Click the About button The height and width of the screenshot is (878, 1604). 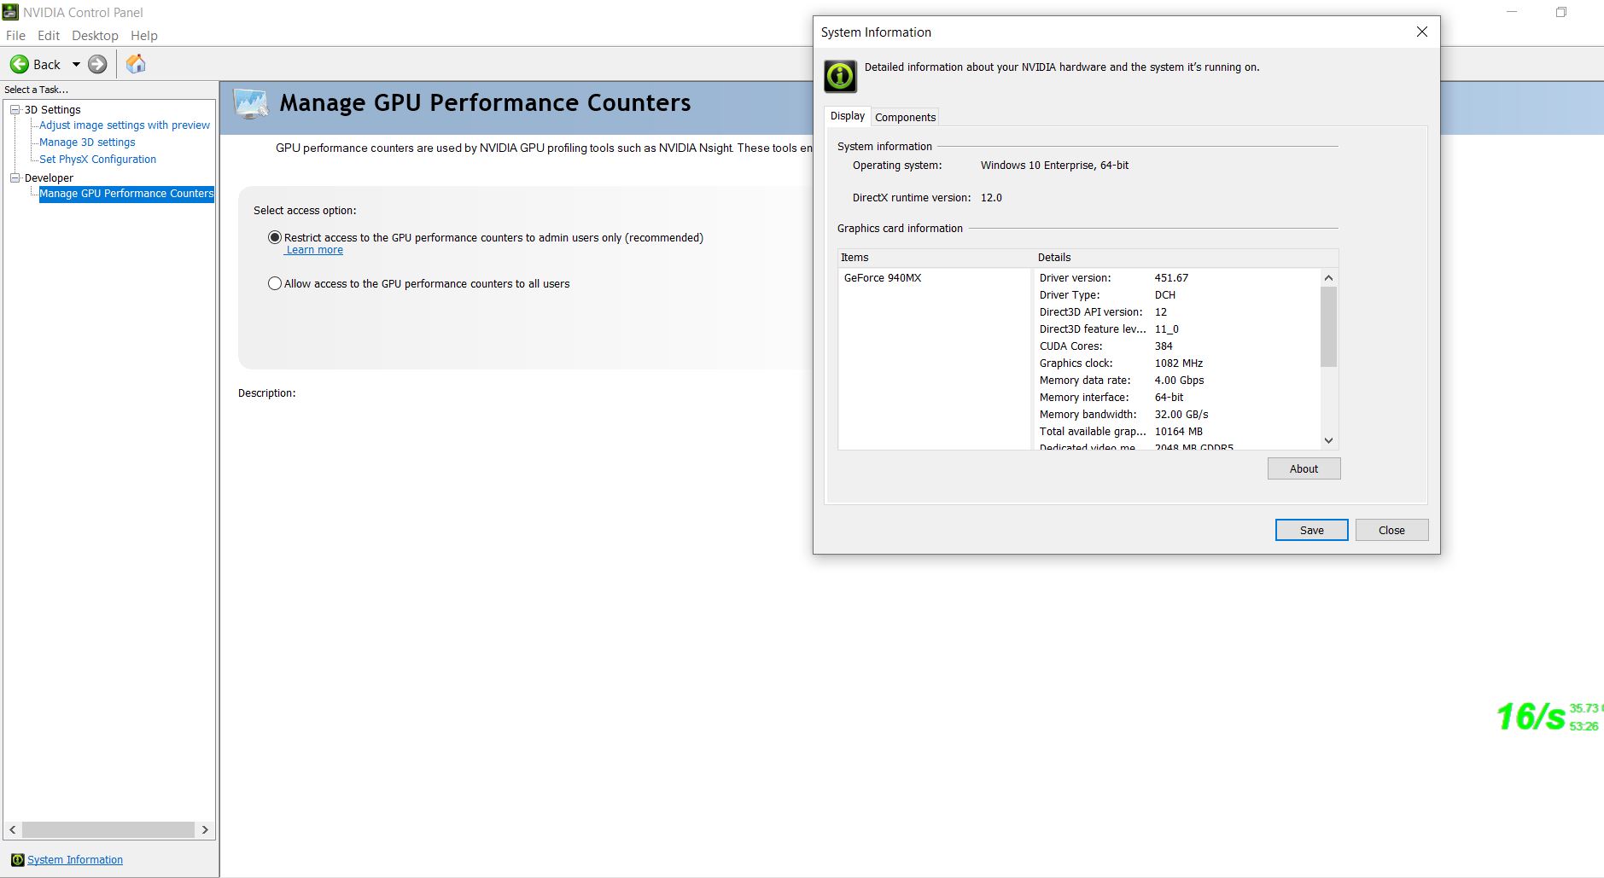[x=1304, y=468]
